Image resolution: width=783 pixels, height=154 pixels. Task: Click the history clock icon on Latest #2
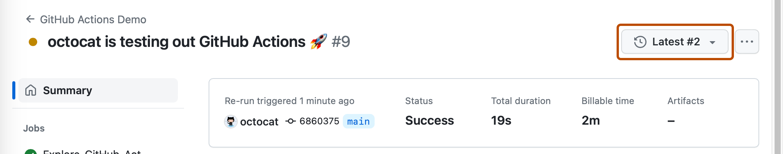tap(640, 42)
